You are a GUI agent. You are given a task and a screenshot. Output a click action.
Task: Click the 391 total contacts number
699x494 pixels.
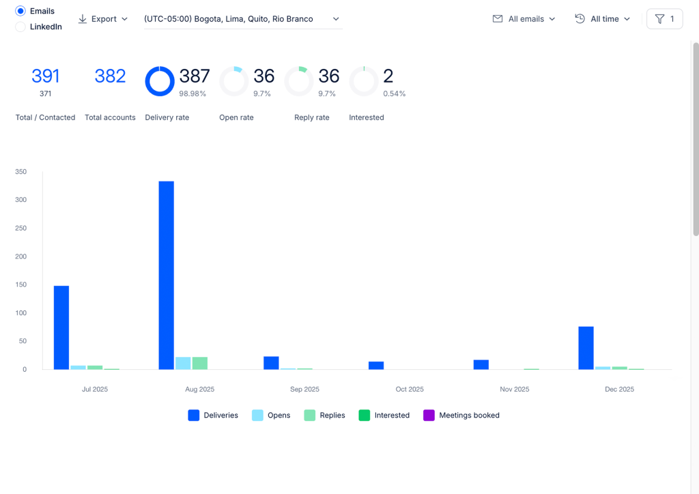(x=46, y=76)
